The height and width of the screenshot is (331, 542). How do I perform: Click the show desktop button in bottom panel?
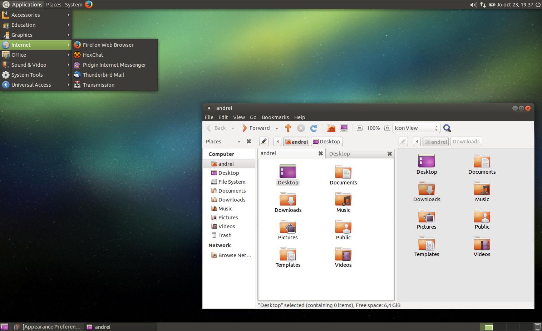[x=4, y=327]
